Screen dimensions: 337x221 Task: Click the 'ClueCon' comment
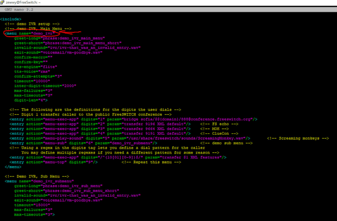tap(219, 133)
